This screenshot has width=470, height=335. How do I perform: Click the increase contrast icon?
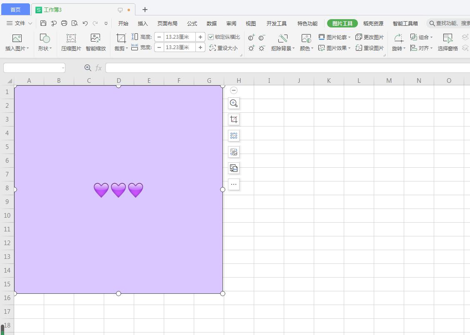click(x=251, y=37)
